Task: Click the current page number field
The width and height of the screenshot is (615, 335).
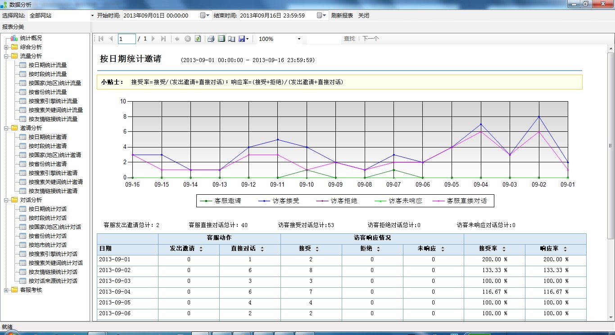Action: point(127,39)
